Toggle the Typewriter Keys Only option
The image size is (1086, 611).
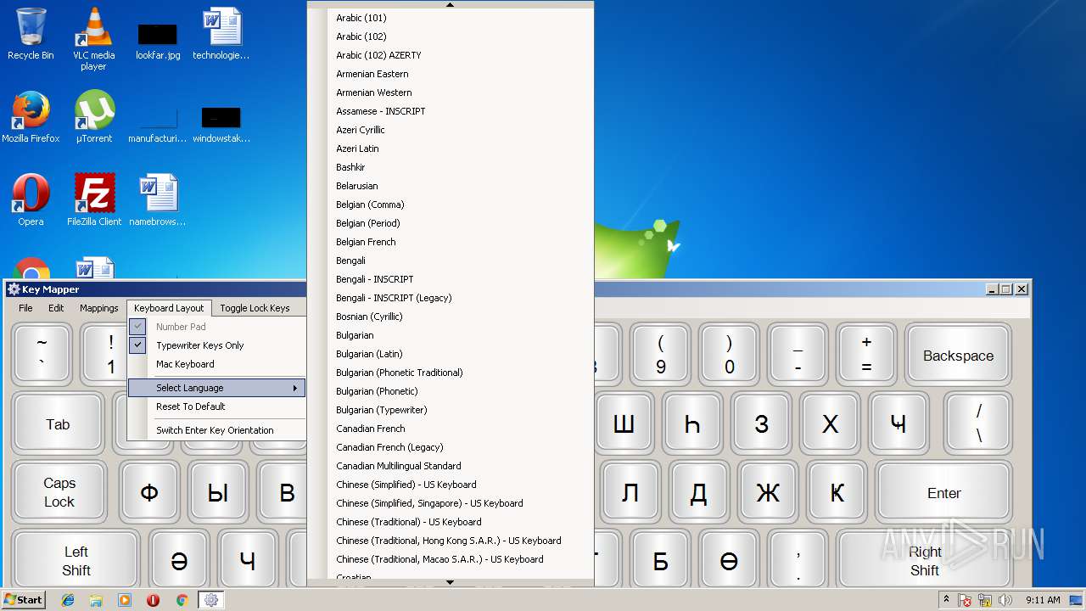pyautogui.click(x=216, y=345)
